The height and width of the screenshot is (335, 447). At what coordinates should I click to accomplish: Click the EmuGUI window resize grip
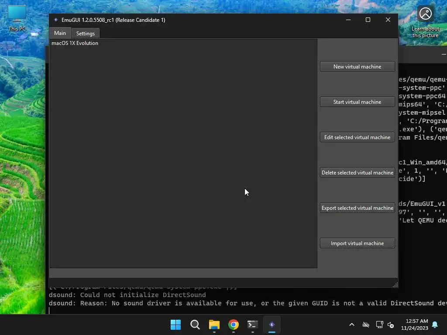point(395,285)
